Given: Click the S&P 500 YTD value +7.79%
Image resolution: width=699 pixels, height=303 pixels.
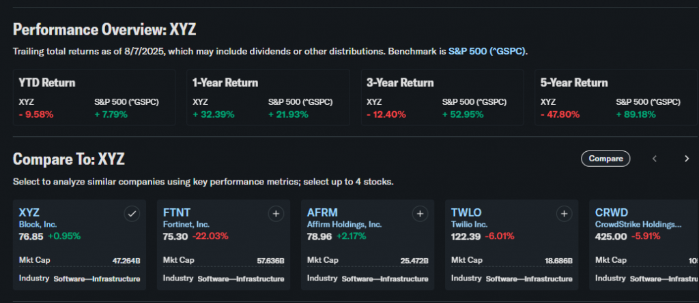Looking at the screenshot, I should [x=111, y=114].
